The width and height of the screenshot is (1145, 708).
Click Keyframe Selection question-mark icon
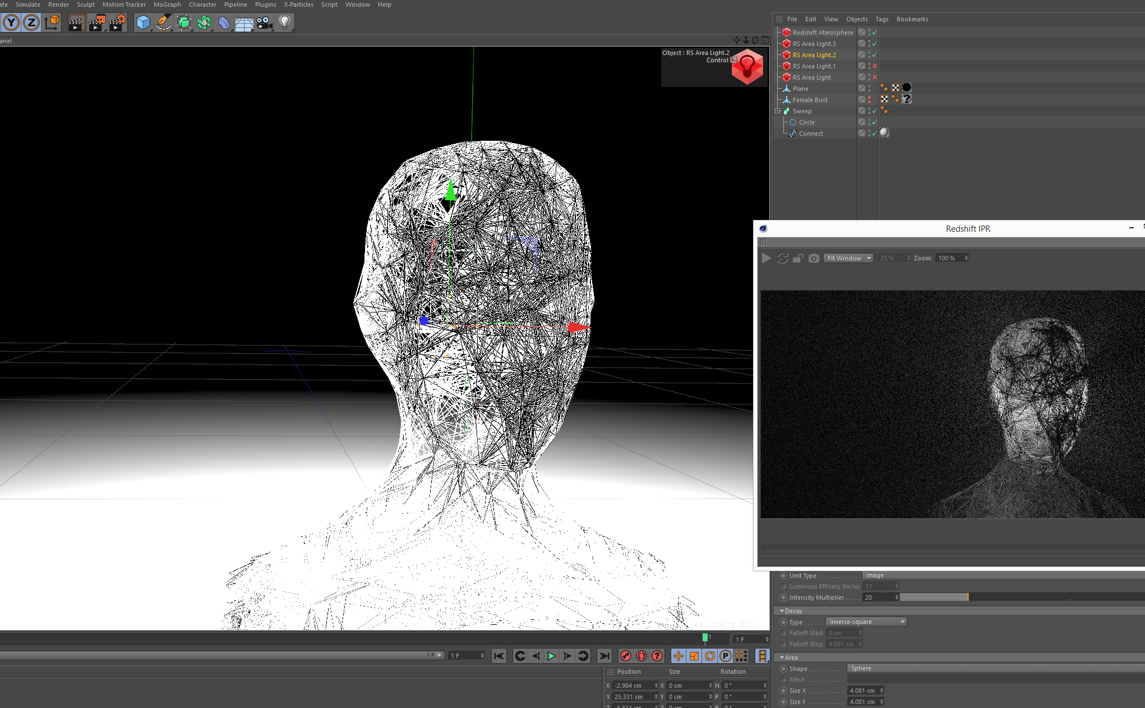pos(657,656)
